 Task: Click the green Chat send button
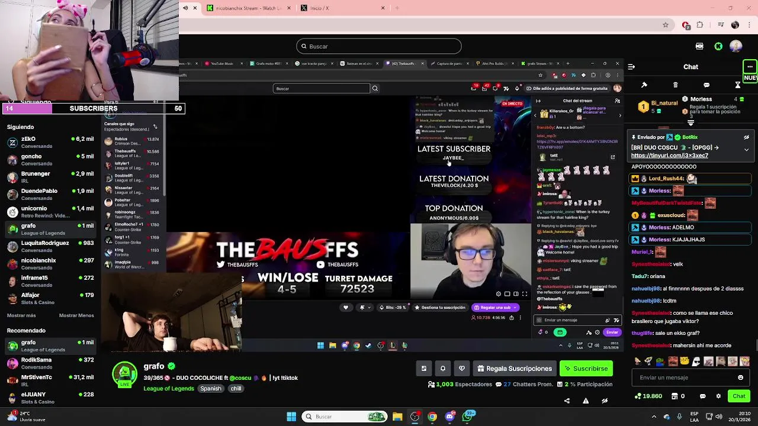pyautogui.click(x=739, y=396)
